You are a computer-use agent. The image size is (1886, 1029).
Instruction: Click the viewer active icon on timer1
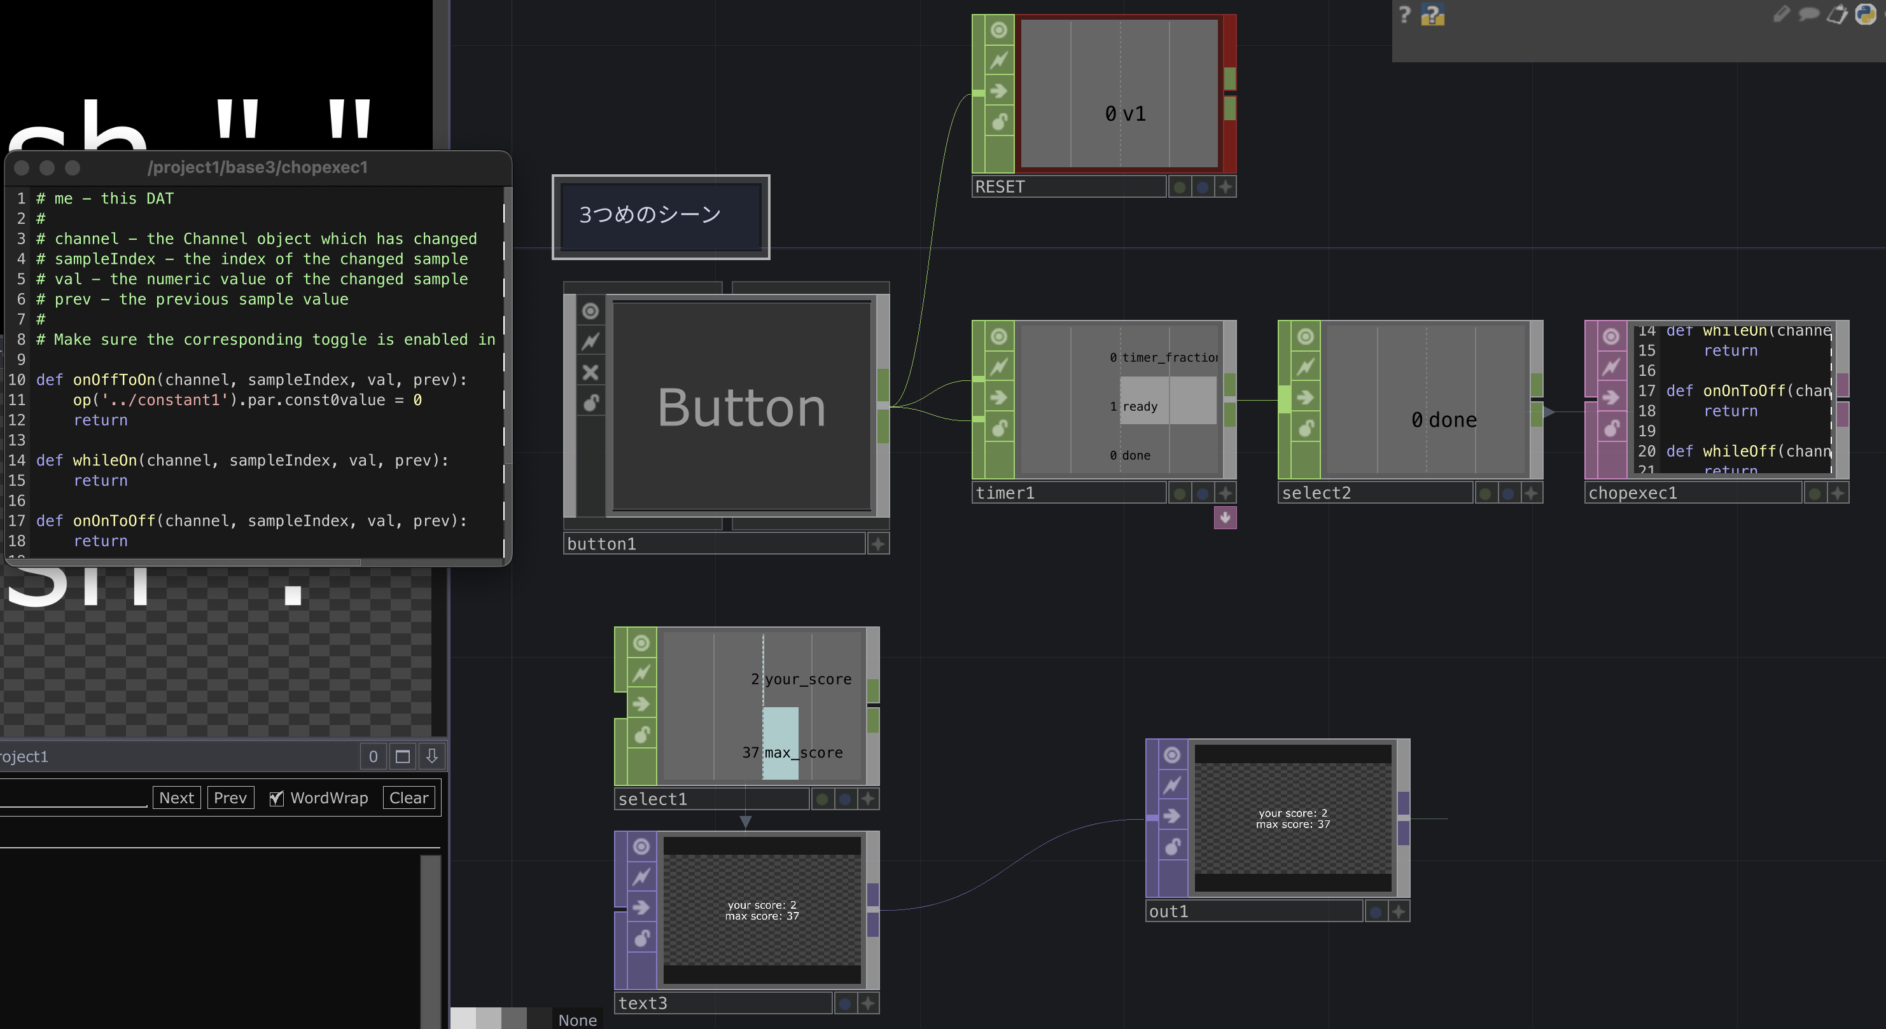pyautogui.click(x=998, y=336)
